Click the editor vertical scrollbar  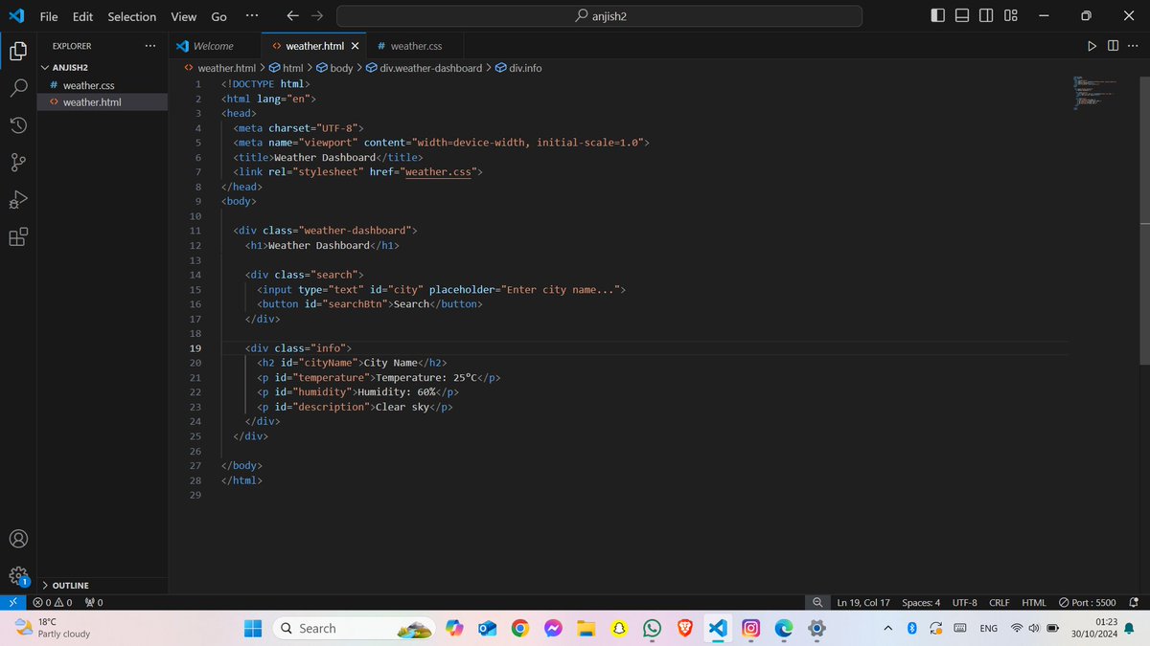(1144, 220)
